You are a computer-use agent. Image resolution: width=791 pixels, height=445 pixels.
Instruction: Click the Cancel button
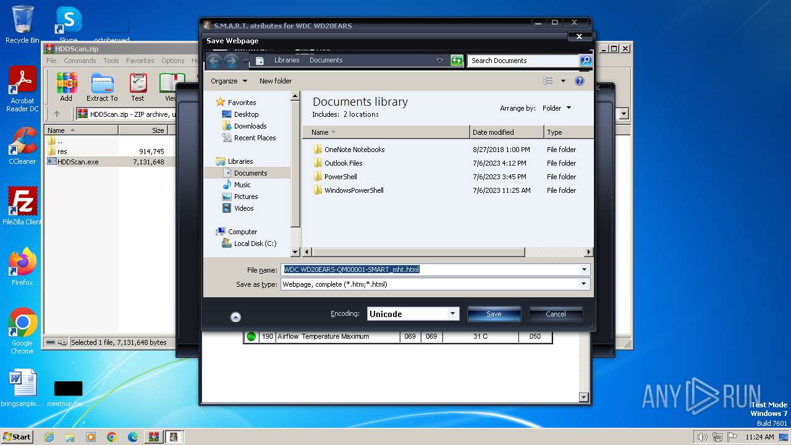tap(556, 314)
